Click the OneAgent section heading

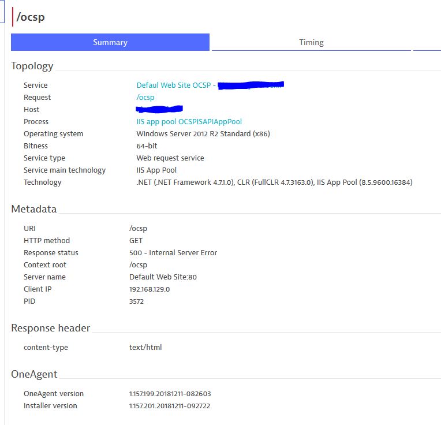tap(34, 374)
